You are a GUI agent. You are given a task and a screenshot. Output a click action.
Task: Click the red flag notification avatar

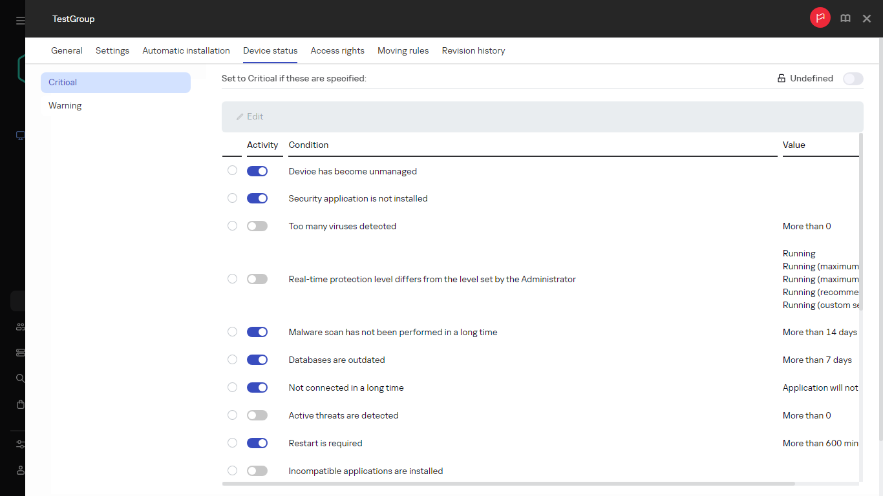(x=820, y=17)
